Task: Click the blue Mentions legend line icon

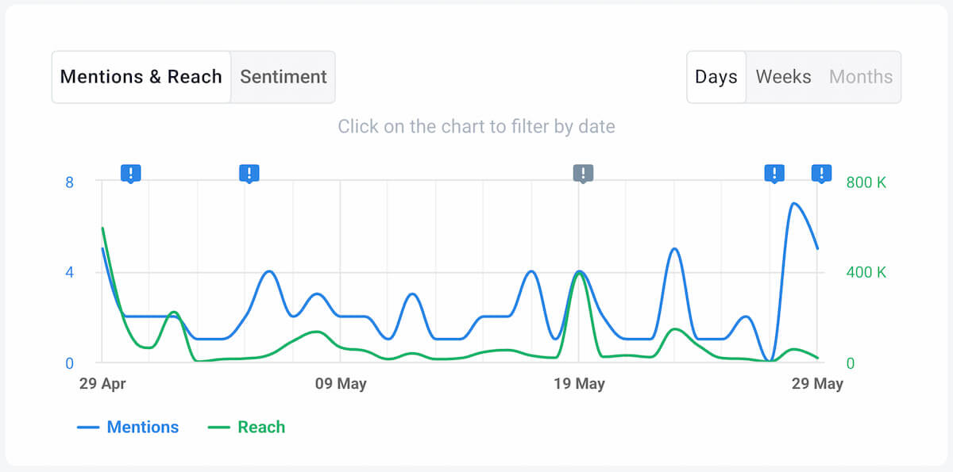Action: pyautogui.click(x=87, y=427)
